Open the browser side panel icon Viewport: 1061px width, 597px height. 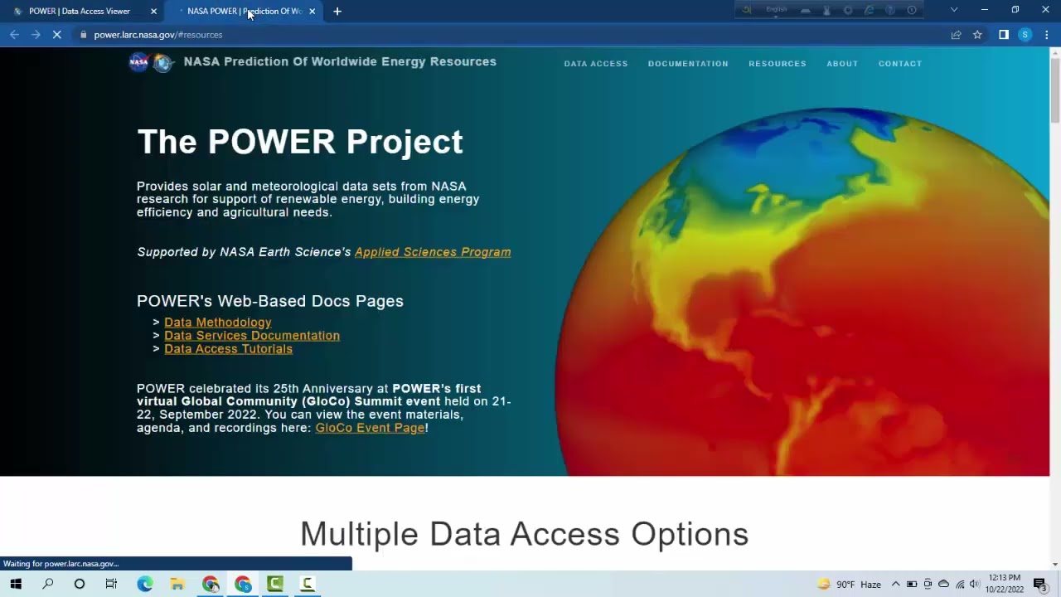click(1003, 35)
